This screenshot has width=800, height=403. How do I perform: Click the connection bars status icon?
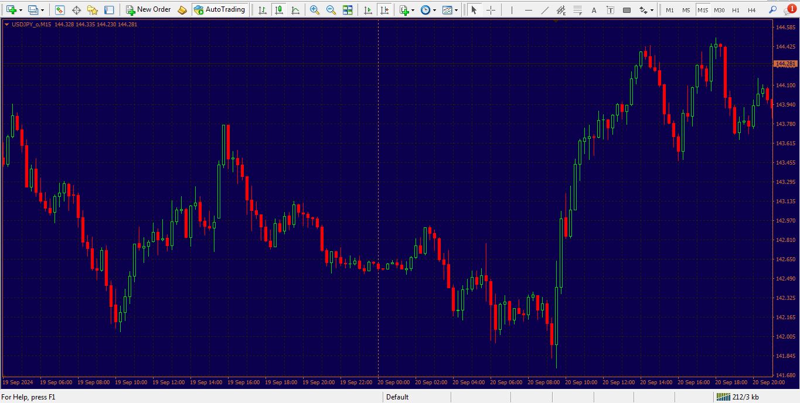(x=724, y=397)
